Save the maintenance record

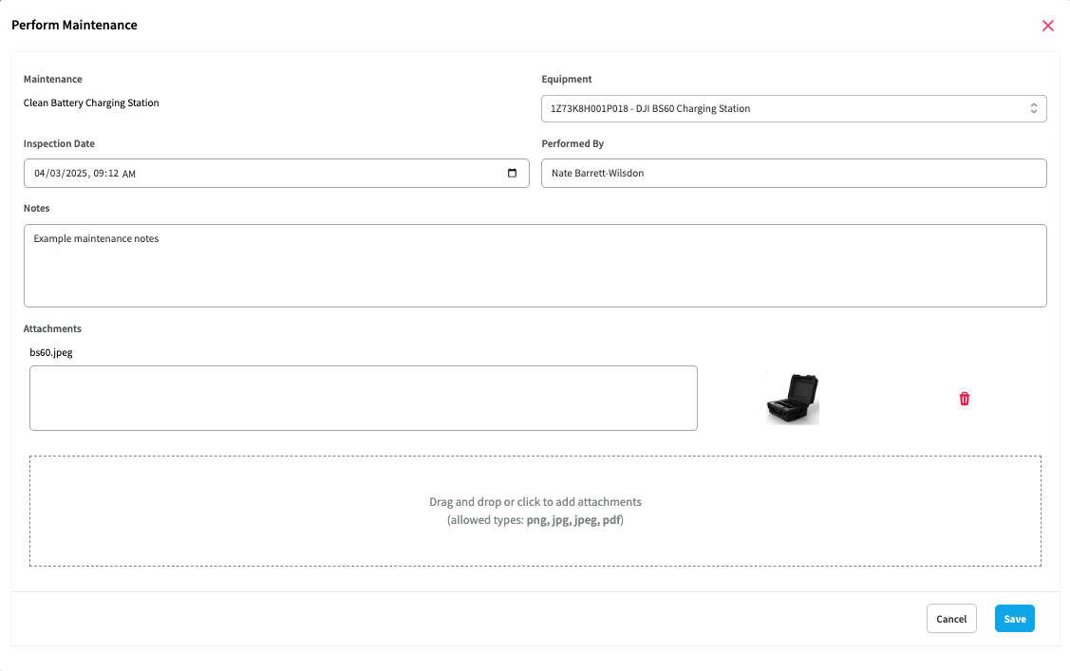click(1014, 619)
